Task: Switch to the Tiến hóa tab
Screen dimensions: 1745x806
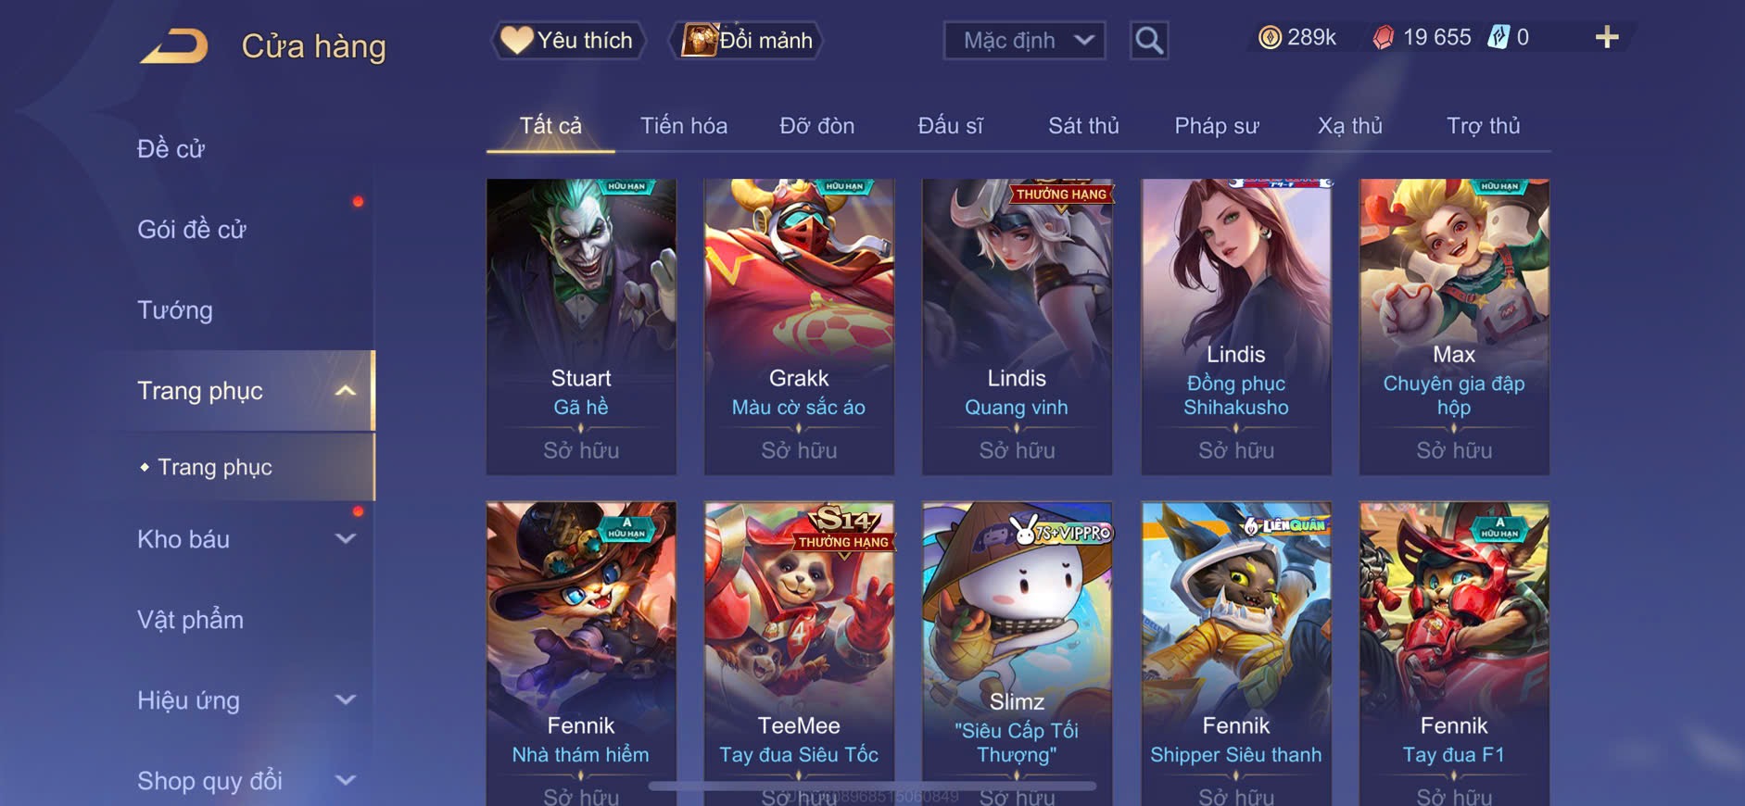Action: click(684, 126)
